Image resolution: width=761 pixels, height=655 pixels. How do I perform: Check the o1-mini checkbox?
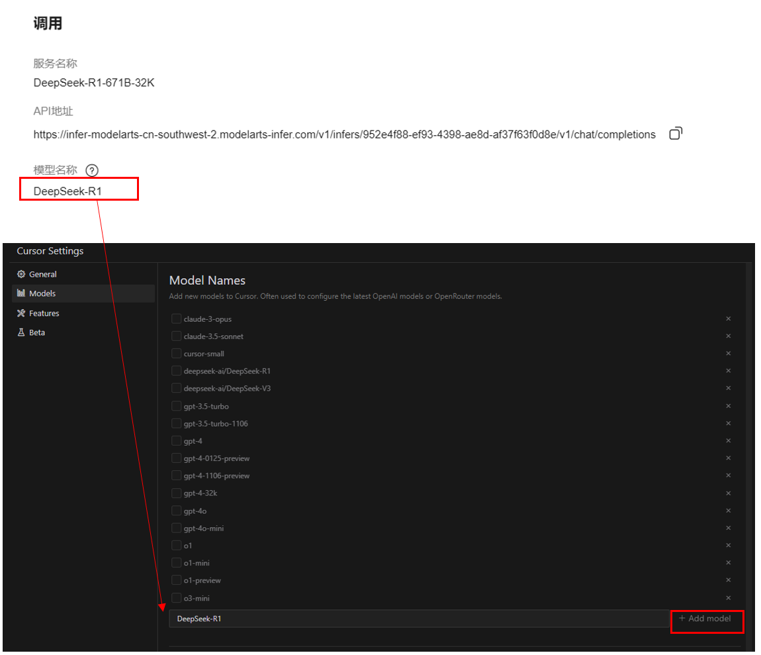click(x=176, y=563)
